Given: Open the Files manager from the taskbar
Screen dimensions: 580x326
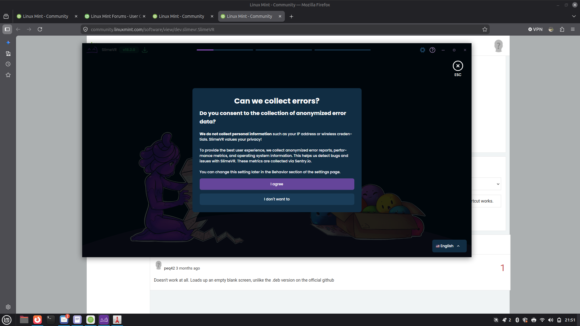Looking at the screenshot, I should coord(24,320).
